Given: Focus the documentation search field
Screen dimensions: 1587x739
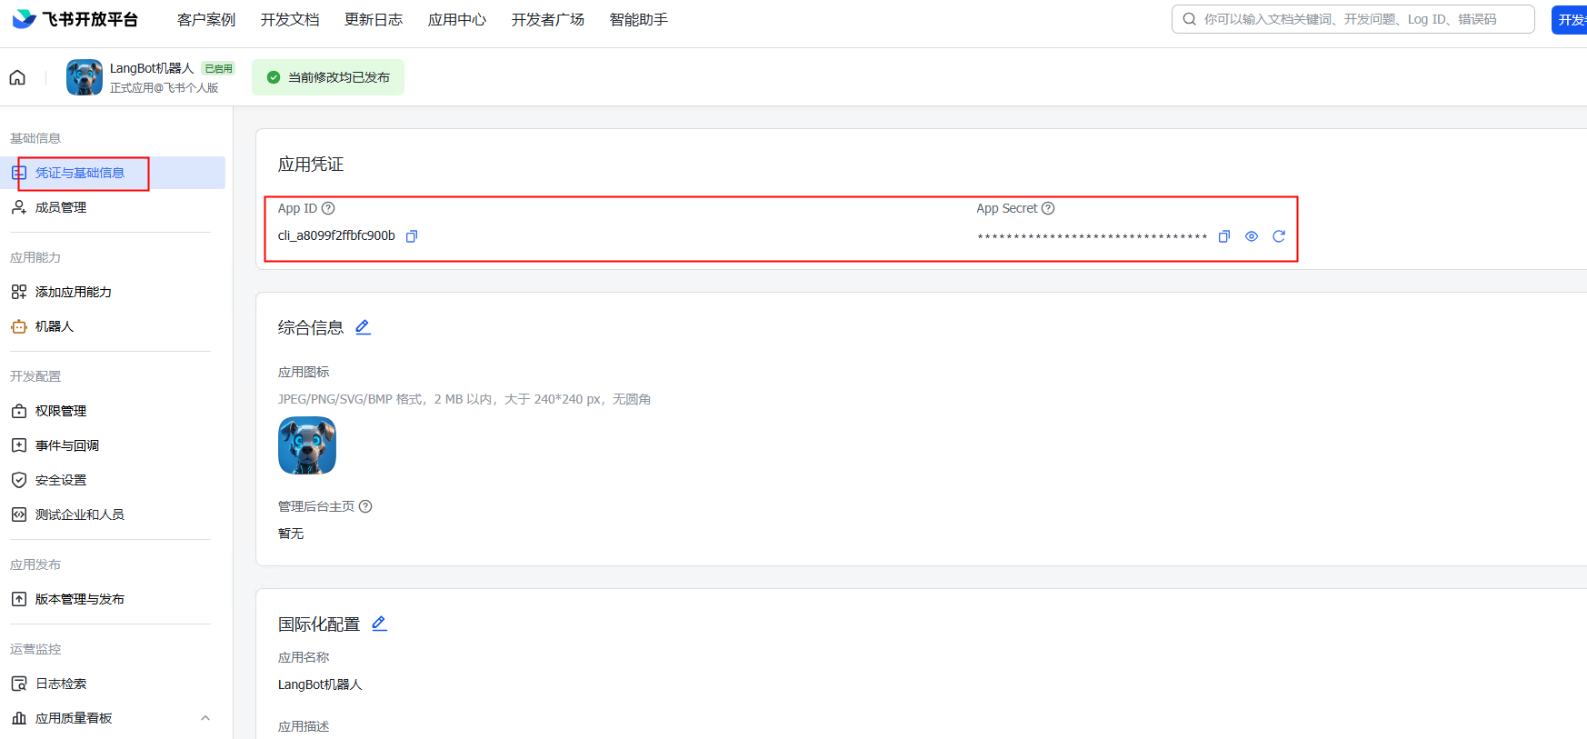Looking at the screenshot, I should (x=1352, y=19).
